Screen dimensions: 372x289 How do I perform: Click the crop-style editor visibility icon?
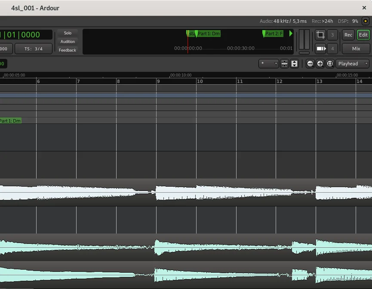320,35
